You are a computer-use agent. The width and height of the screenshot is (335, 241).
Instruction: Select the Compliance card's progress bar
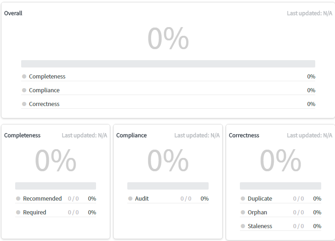pyautogui.click(x=168, y=186)
